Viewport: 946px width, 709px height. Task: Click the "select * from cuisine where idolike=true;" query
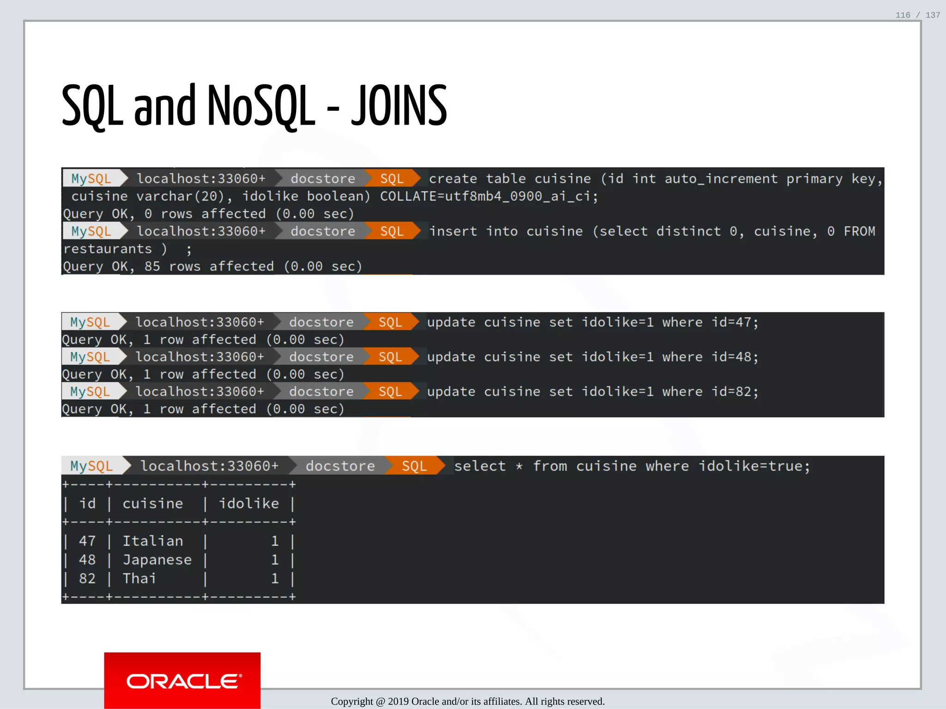pos(632,466)
